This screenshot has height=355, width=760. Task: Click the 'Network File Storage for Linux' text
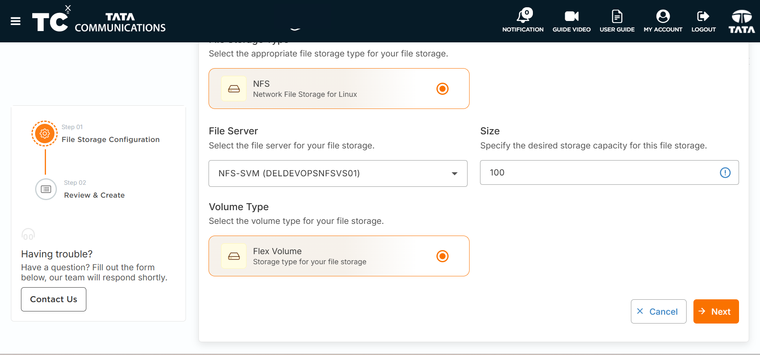pos(305,94)
